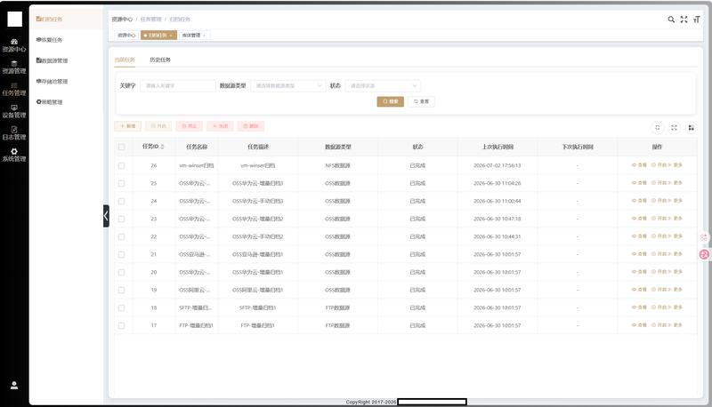Tick the checkbox for task 23
The image size is (712, 407).
[x=121, y=219]
